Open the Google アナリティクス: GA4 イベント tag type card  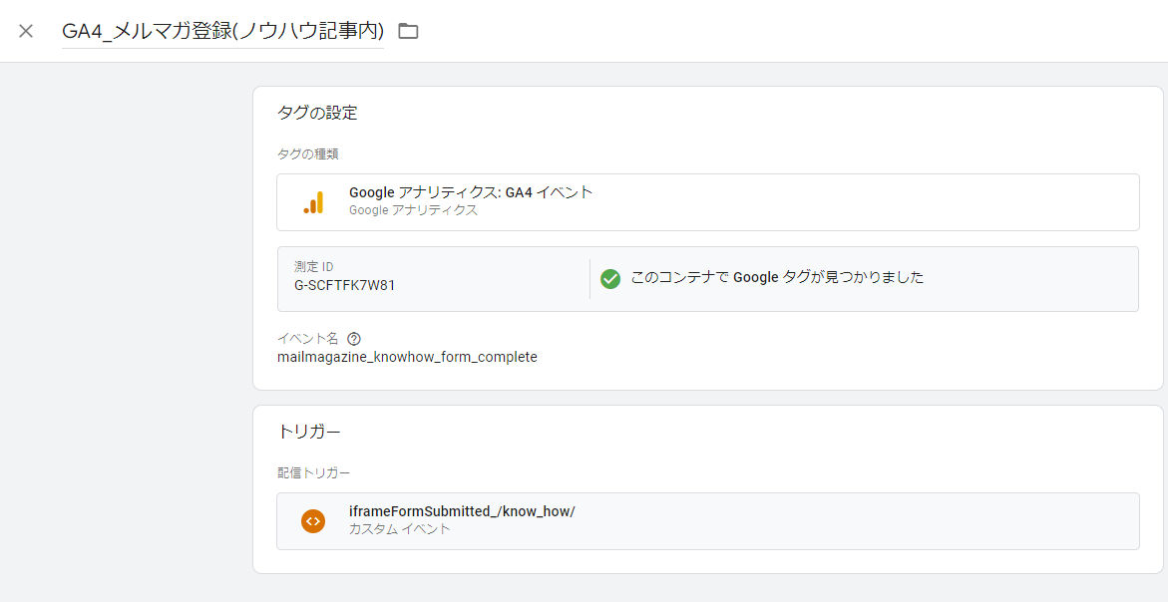tap(708, 201)
